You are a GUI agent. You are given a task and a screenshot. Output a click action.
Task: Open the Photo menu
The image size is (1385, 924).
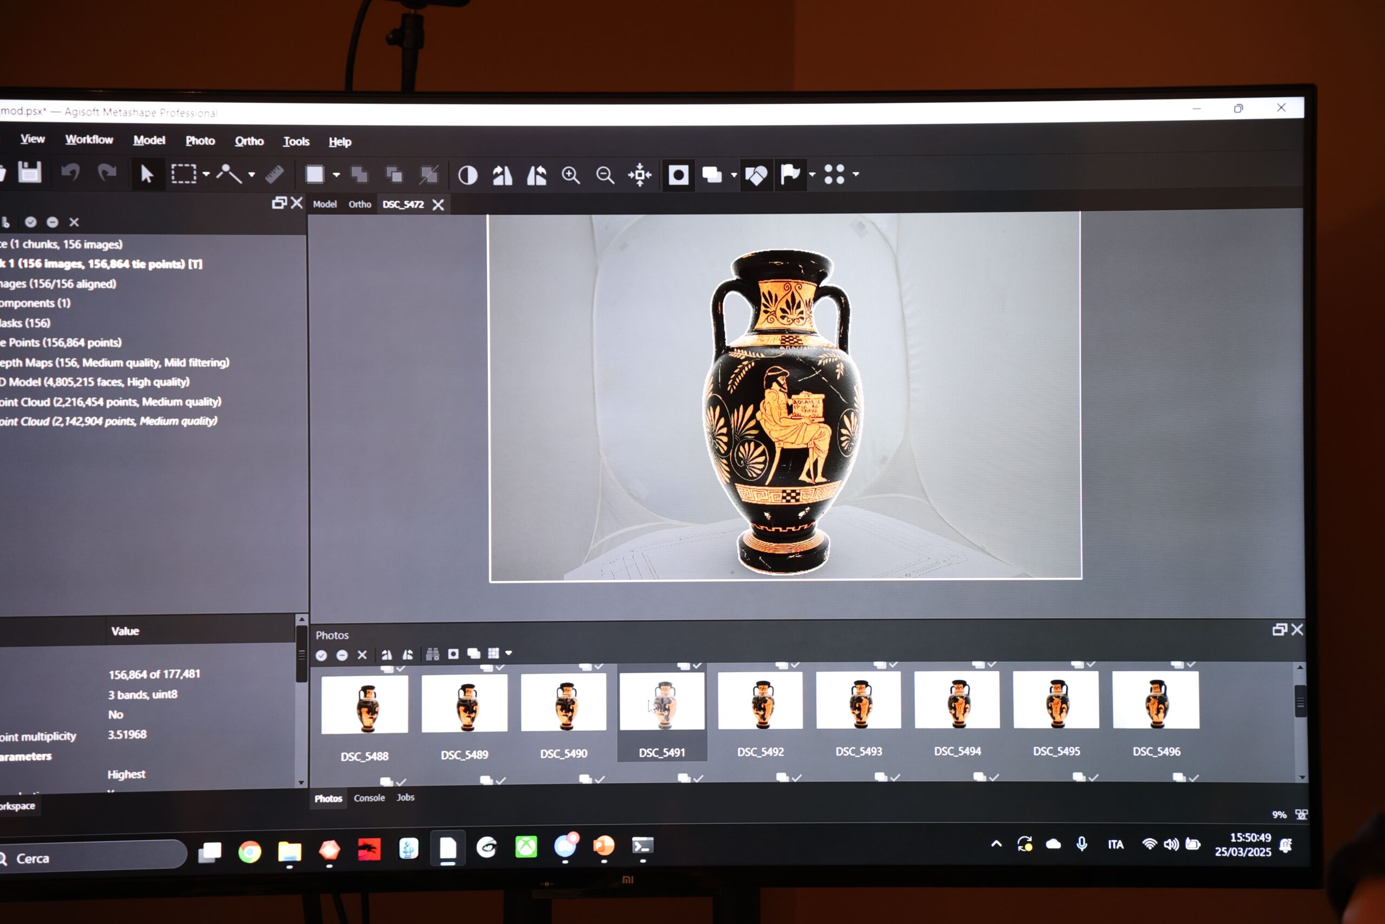(200, 141)
